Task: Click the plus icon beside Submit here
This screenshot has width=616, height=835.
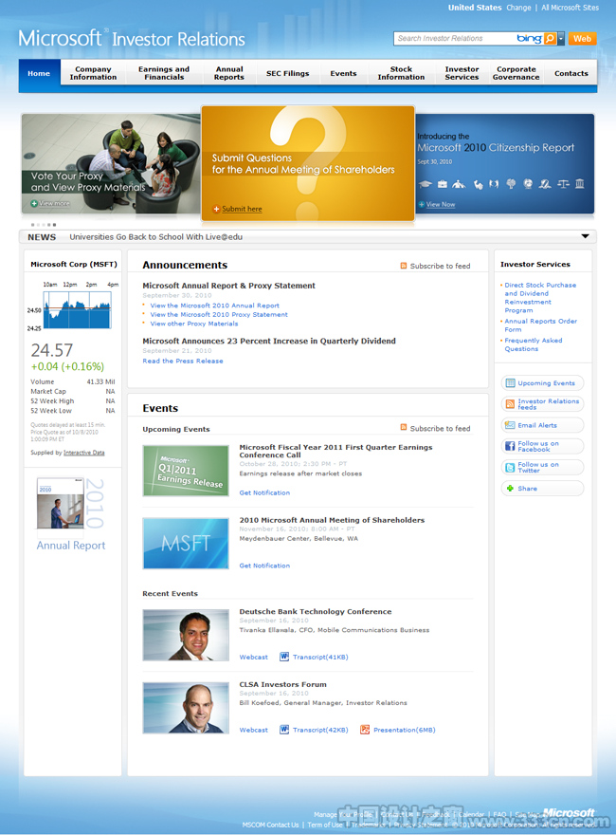Action: pos(216,210)
